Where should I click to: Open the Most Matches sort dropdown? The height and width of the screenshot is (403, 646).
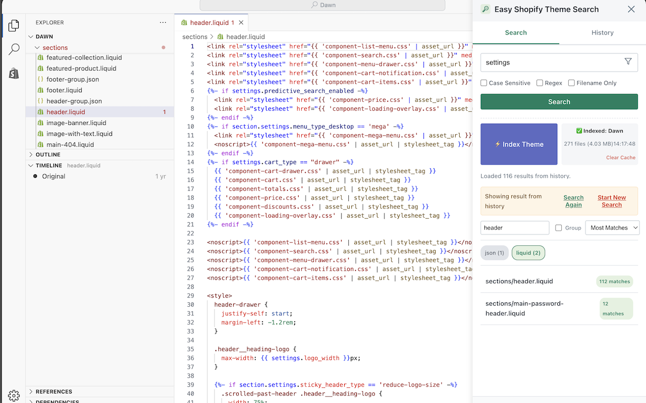(x=612, y=228)
